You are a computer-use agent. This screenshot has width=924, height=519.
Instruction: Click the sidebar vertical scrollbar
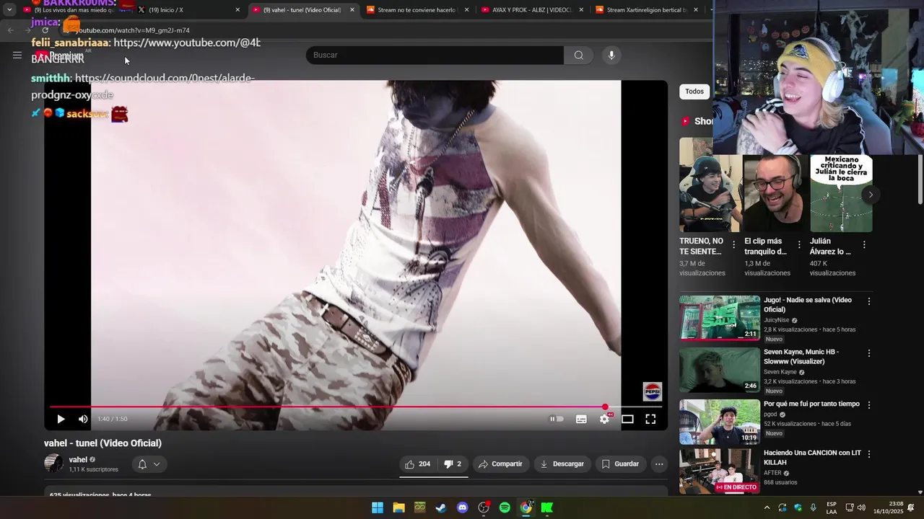pos(920,178)
